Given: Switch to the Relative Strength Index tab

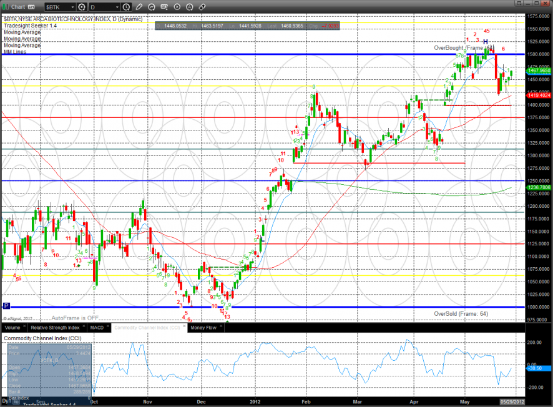Looking at the screenshot, I should coord(56,327).
